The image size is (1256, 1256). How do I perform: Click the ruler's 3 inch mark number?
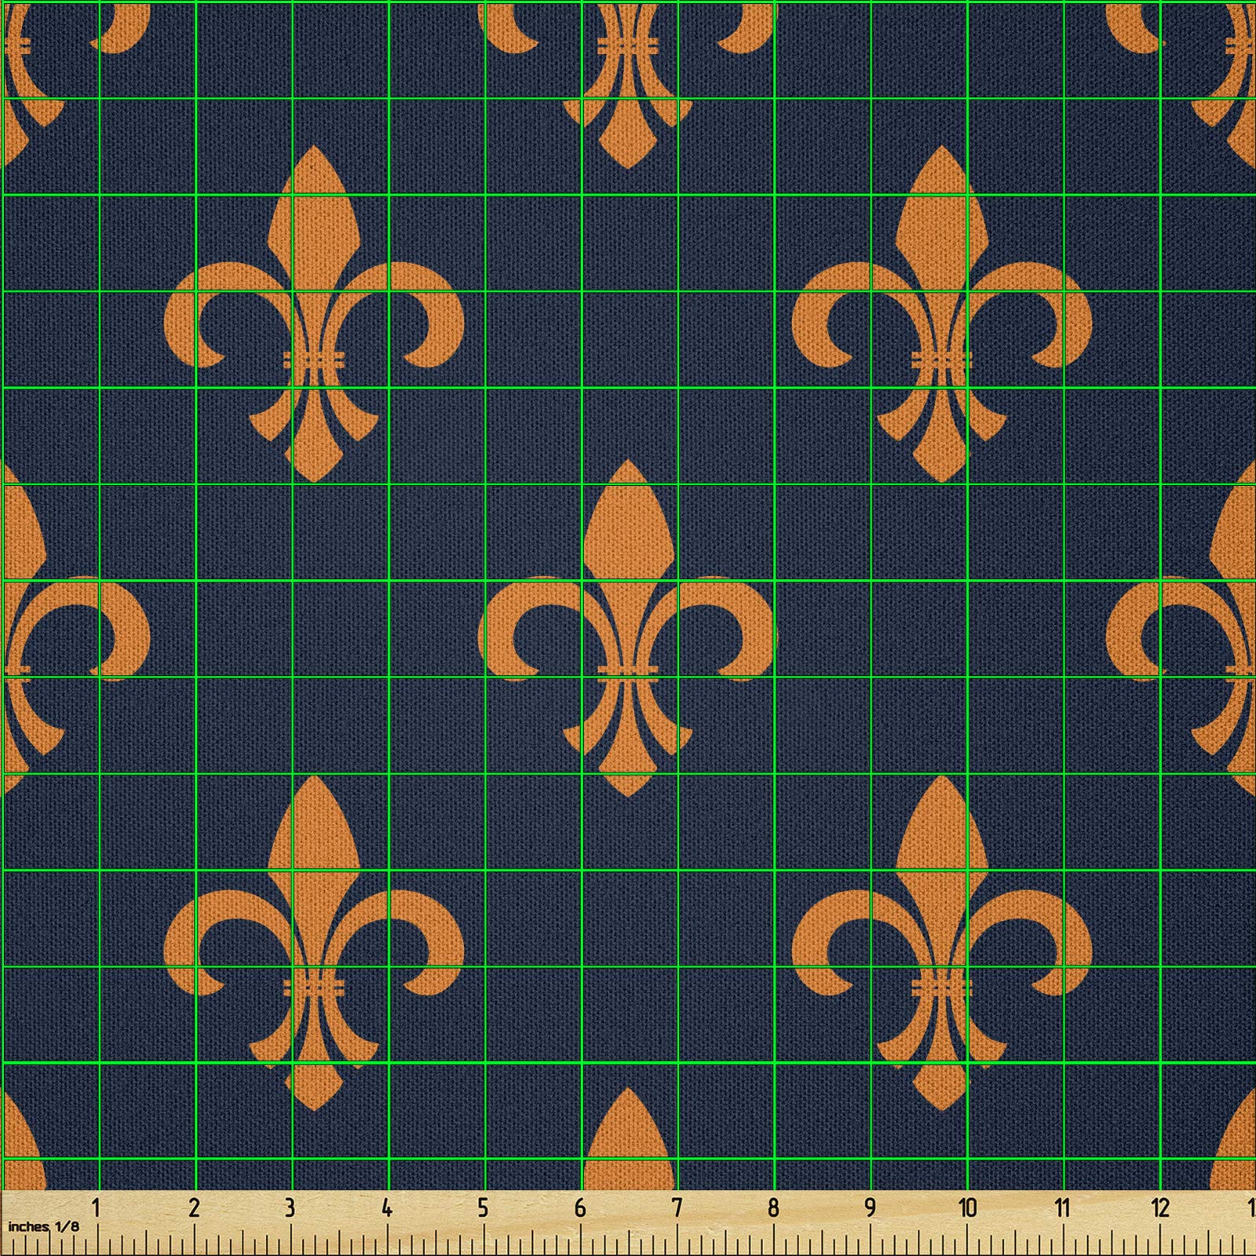coord(290,1207)
